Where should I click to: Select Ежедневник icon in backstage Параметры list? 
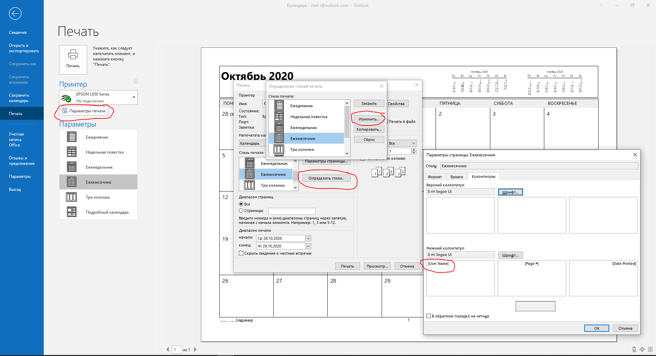pyautogui.click(x=71, y=137)
